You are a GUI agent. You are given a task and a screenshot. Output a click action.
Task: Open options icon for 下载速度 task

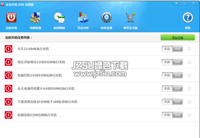(189, 102)
